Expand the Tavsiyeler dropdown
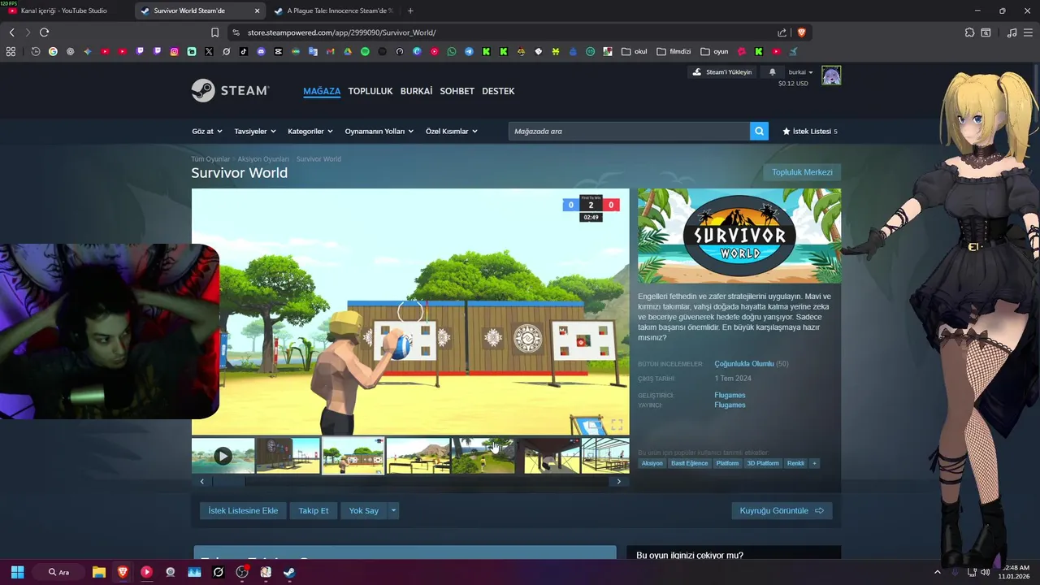The width and height of the screenshot is (1040, 585). click(254, 131)
